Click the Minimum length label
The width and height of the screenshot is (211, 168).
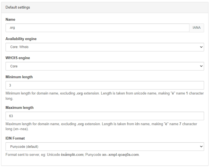tap(19, 77)
